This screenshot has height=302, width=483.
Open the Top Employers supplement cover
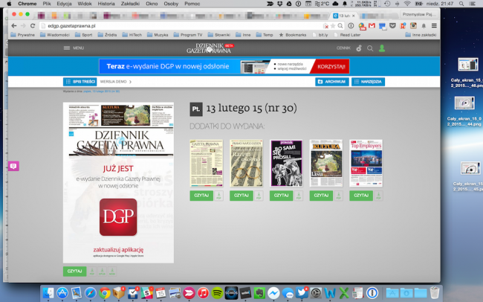[x=366, y=163]
